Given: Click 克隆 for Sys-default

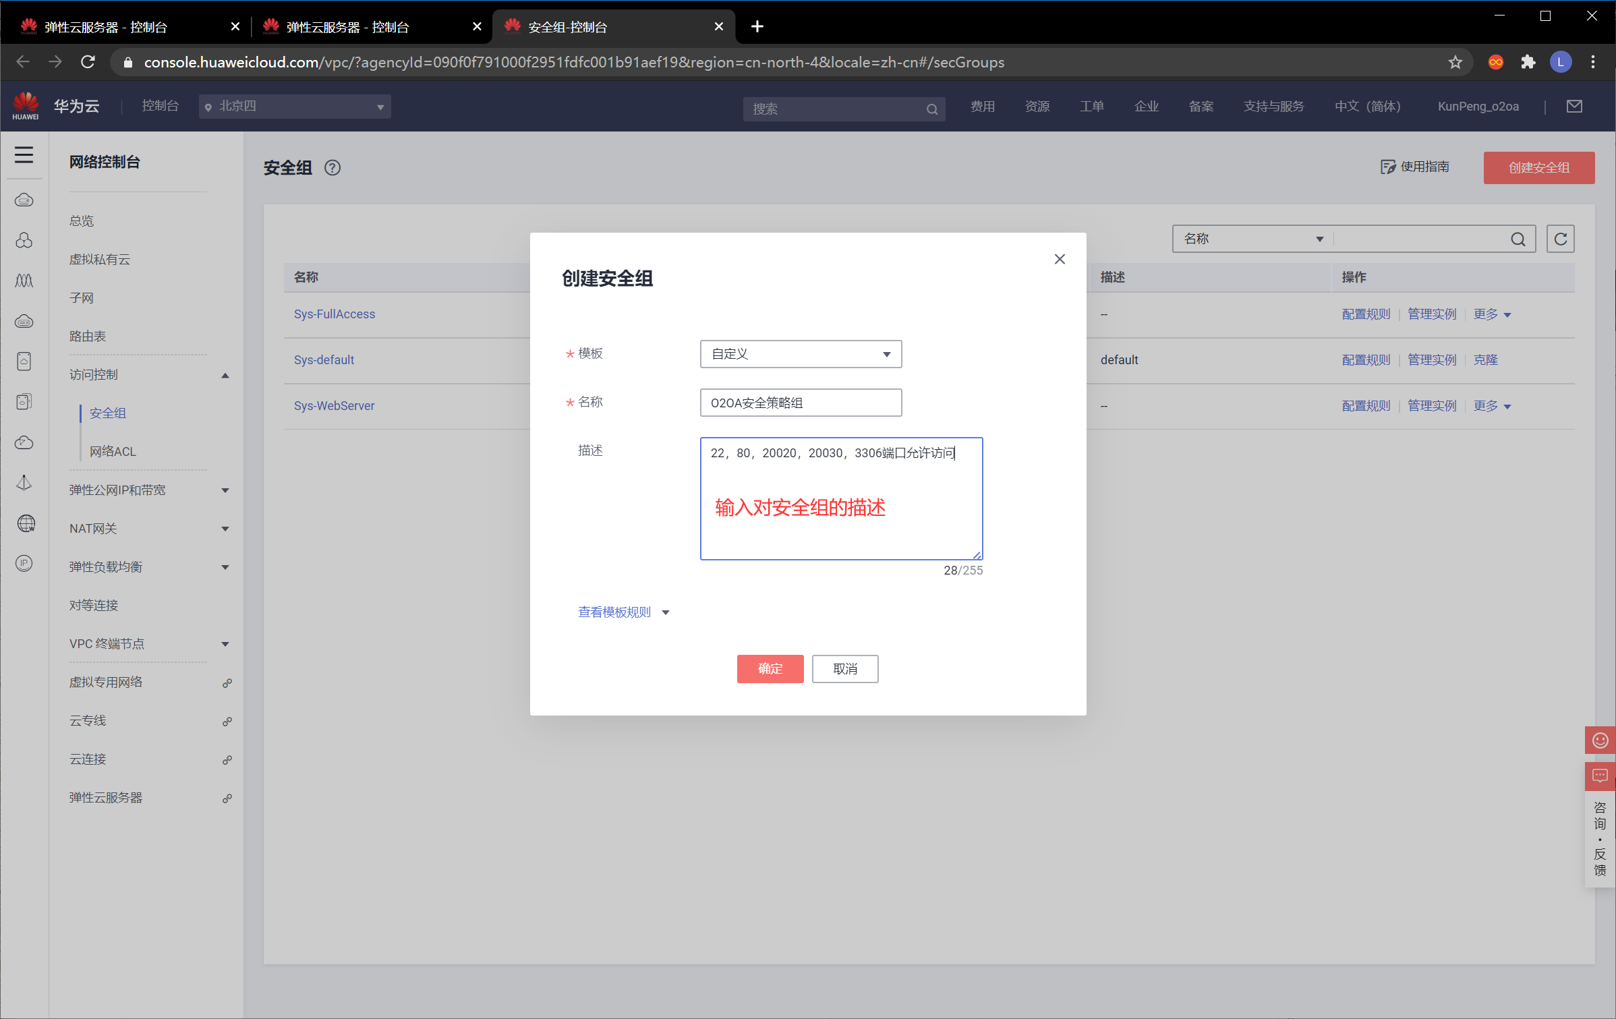Looking at the screenshot, I should pos(1486,360).
